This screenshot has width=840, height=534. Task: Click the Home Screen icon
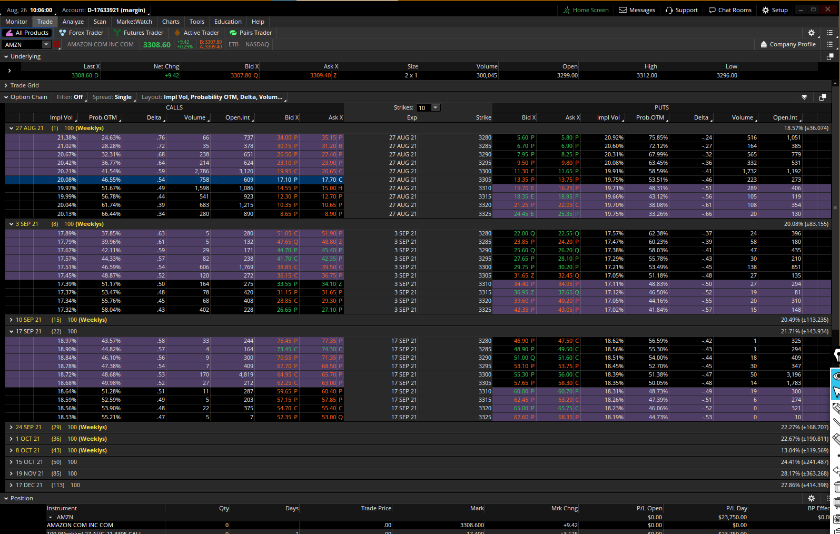567,10
